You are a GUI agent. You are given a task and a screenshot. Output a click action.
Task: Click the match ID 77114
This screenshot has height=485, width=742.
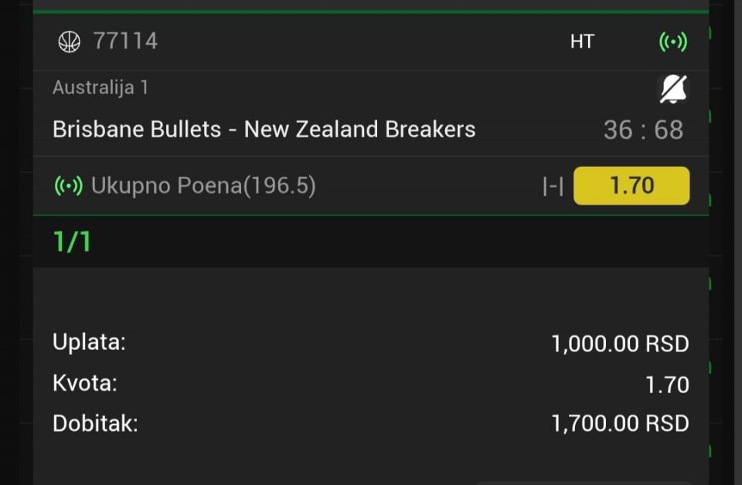(125, 42)
